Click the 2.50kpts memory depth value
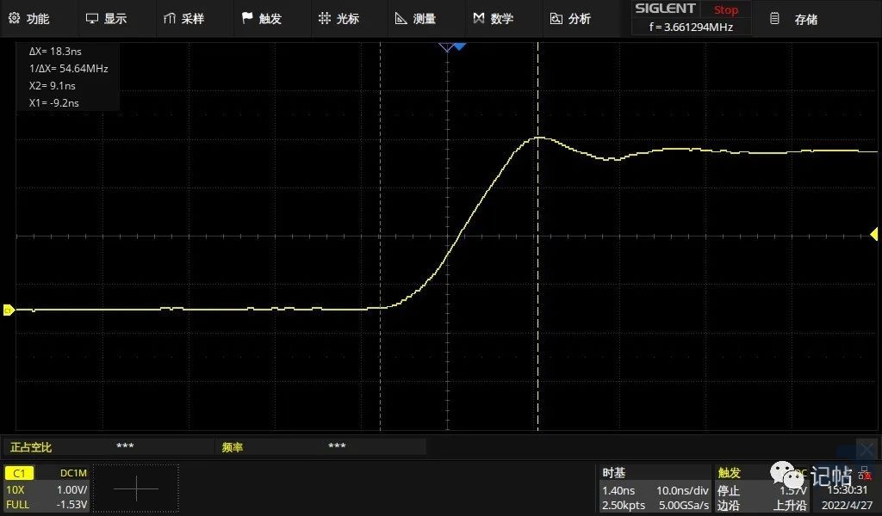The height and width of the screenshot is (516, 882). [x=624, y=506]
